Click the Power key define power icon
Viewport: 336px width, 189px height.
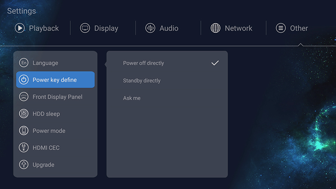coord(24,80)
